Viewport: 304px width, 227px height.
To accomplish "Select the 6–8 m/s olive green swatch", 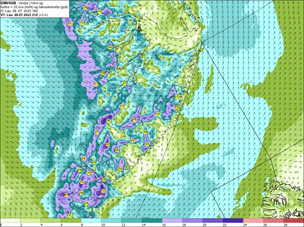I will (71, 221).
